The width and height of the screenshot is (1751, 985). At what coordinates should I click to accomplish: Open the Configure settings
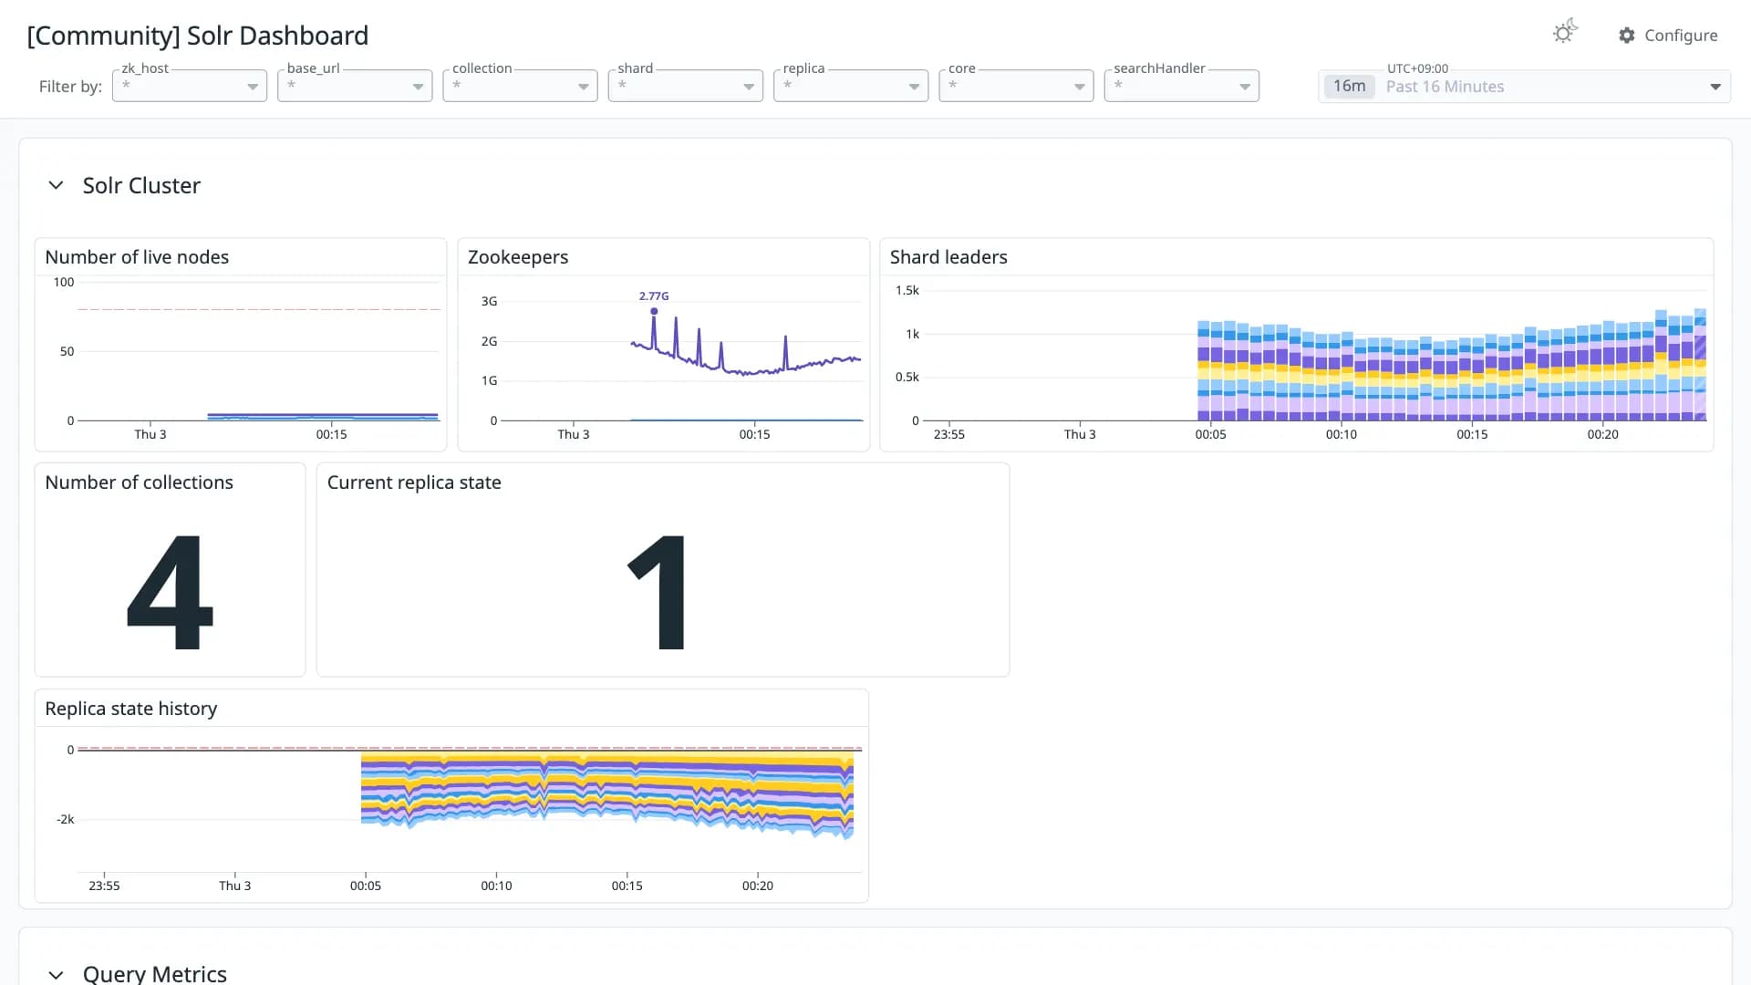(1668, 35)
